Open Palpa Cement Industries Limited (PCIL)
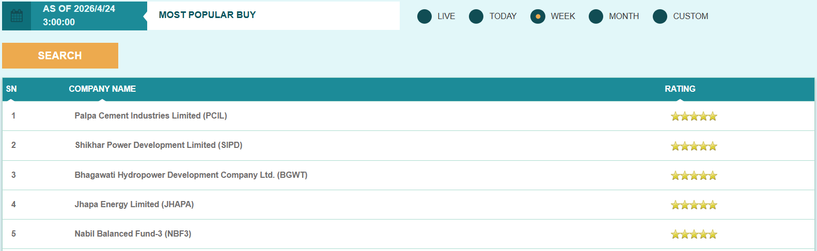This screenshot has height=251, width=817. click(x=151, y=116)
